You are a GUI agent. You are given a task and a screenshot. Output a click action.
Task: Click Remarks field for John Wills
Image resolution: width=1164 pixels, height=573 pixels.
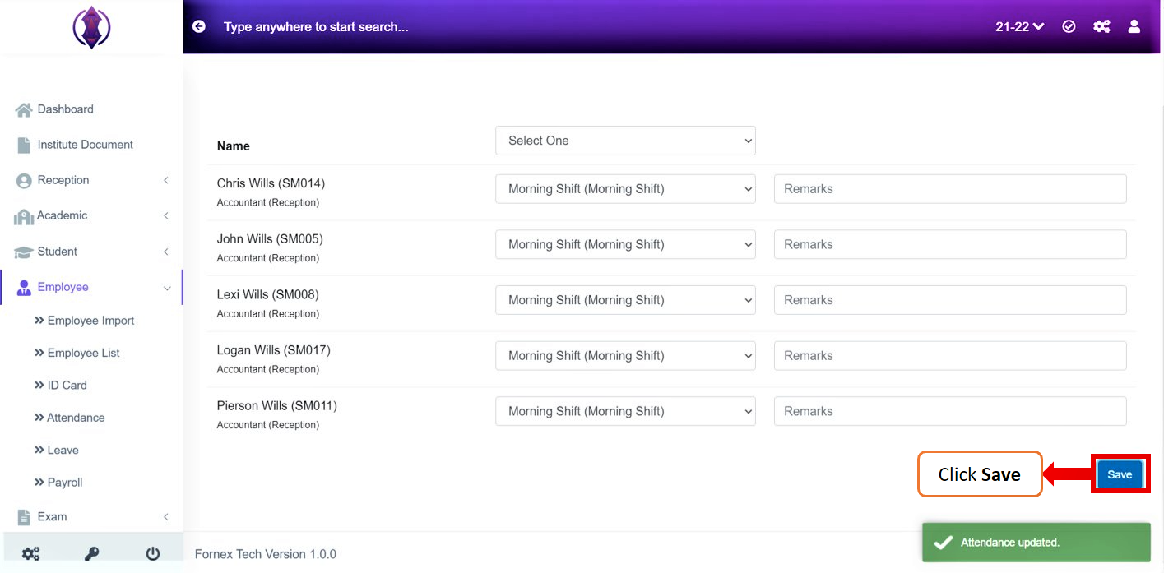(950, 244)
